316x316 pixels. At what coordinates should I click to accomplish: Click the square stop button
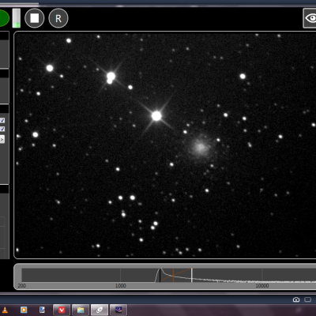coord(35,18)
